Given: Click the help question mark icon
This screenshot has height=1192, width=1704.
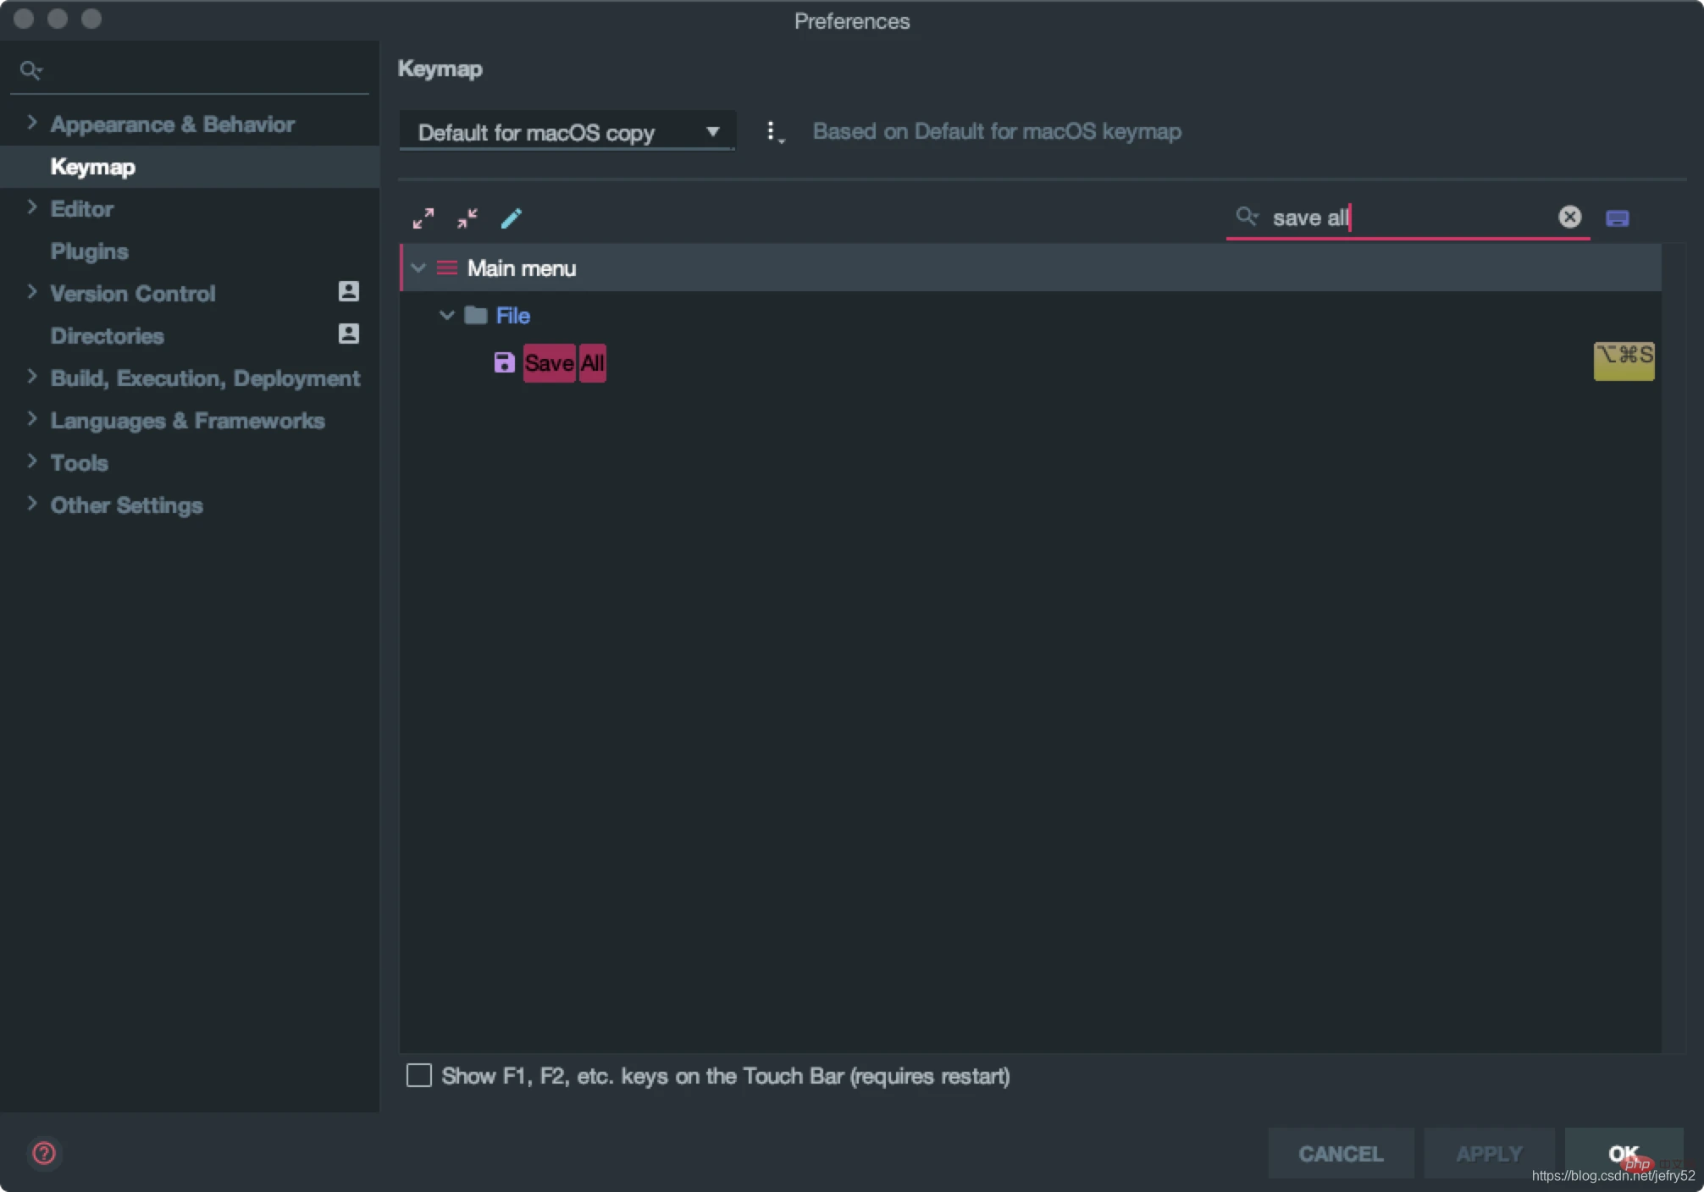Looking at the screenshot, I should [44, 1153].
